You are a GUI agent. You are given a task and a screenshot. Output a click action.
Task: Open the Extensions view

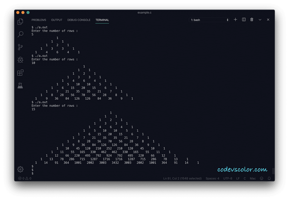point(20,73)
